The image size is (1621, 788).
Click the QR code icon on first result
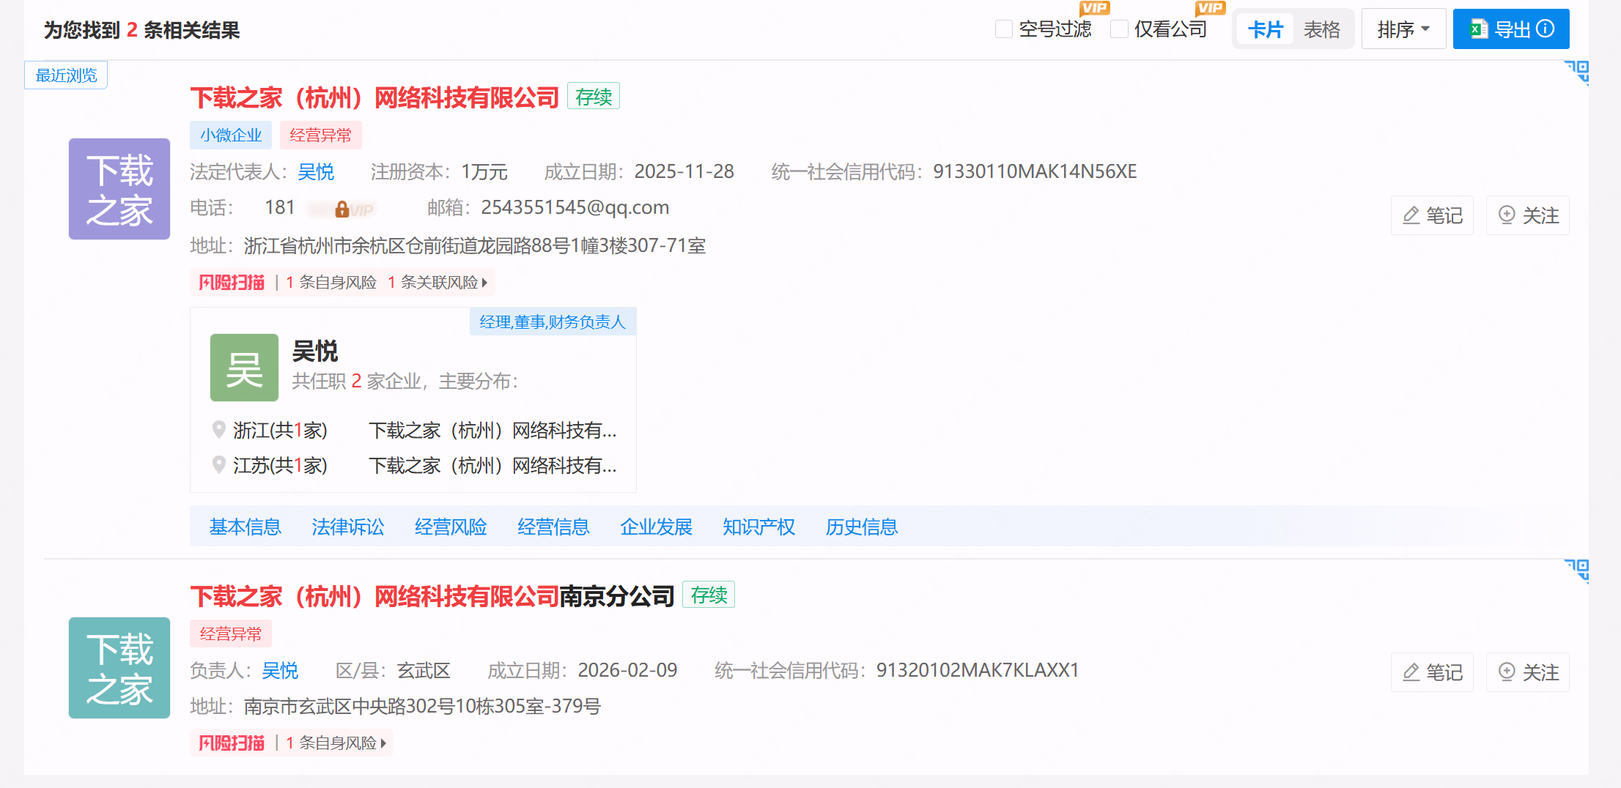pos(1578,72)
